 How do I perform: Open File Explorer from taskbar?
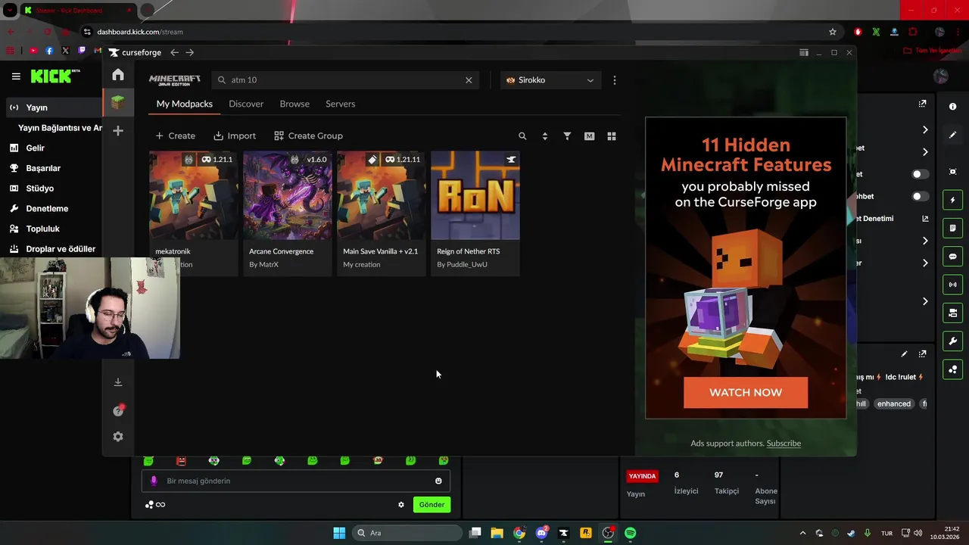click(497, 533)
